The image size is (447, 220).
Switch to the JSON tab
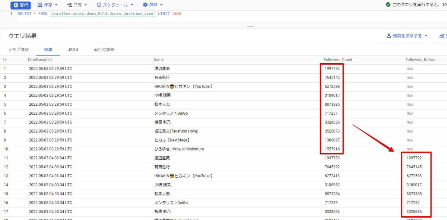(x=73, y=50)
